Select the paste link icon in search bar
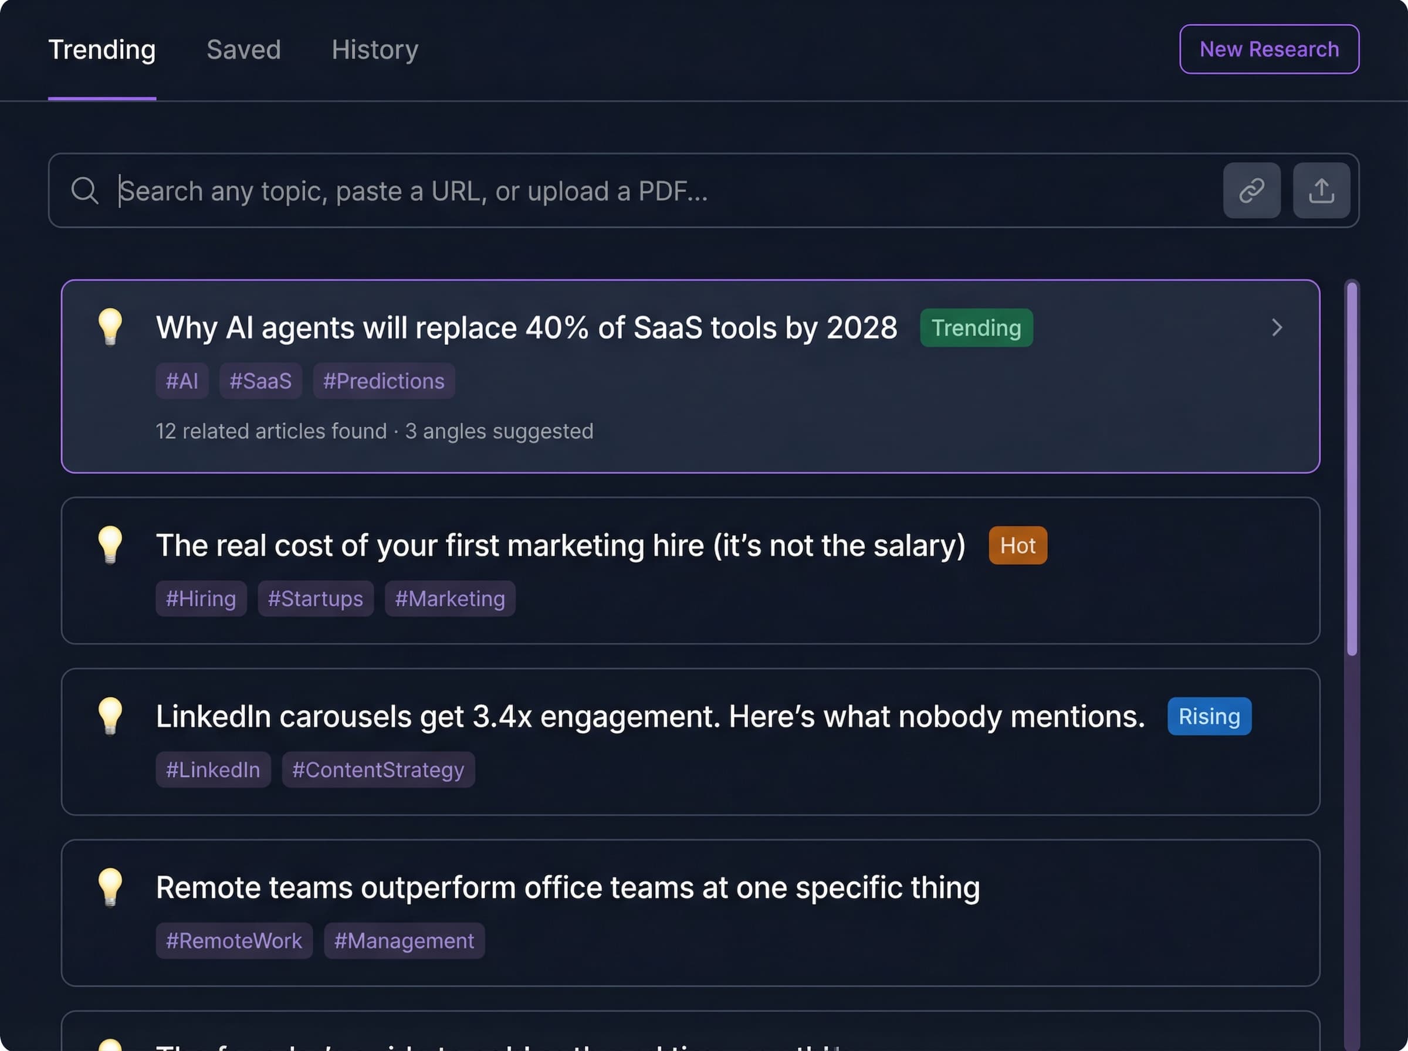The height and width of the screenshot is (1051, 1408). pyautogui.click(x=1251, y=190)
